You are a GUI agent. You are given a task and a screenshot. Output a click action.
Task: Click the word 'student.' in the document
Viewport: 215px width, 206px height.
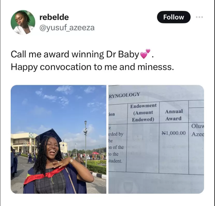coord(115,161)
